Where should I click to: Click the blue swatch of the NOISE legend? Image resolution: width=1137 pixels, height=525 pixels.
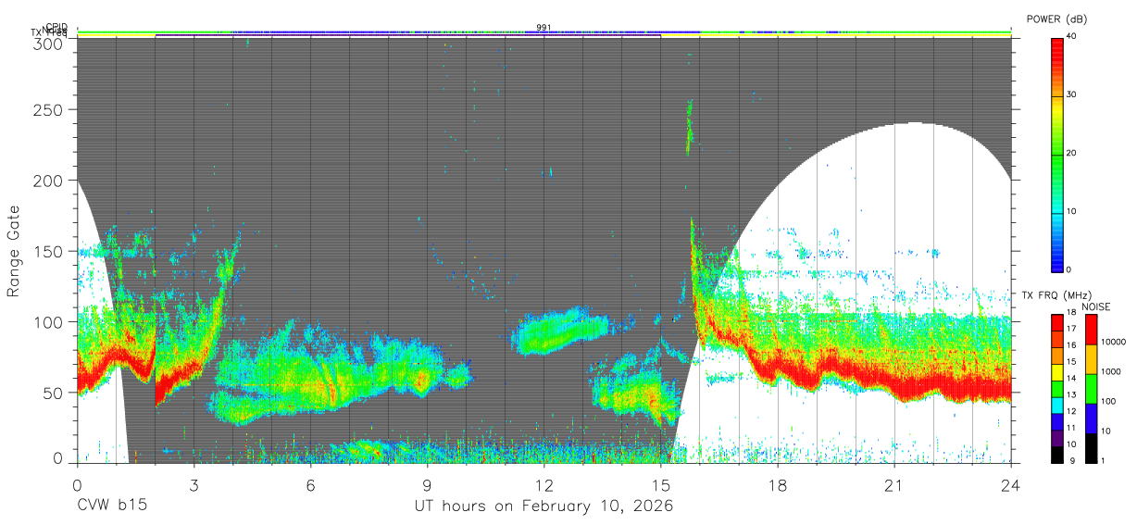point(1090,418)
